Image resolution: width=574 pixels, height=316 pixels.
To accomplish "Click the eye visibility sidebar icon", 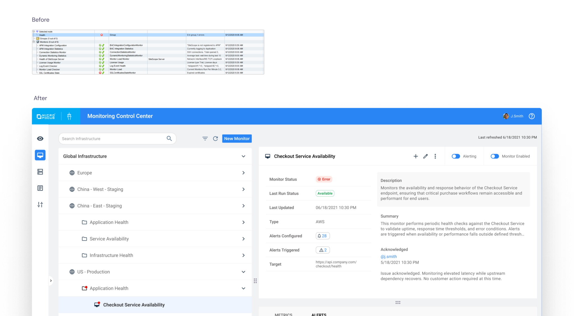I will (40, 139).
